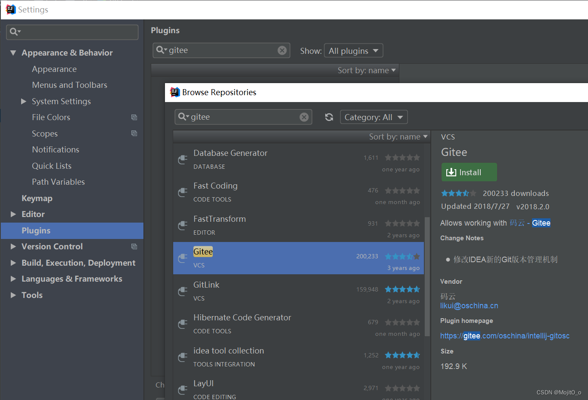Click the project-level icon next to File Colors
Screen dimensions: 588x400
134,117
